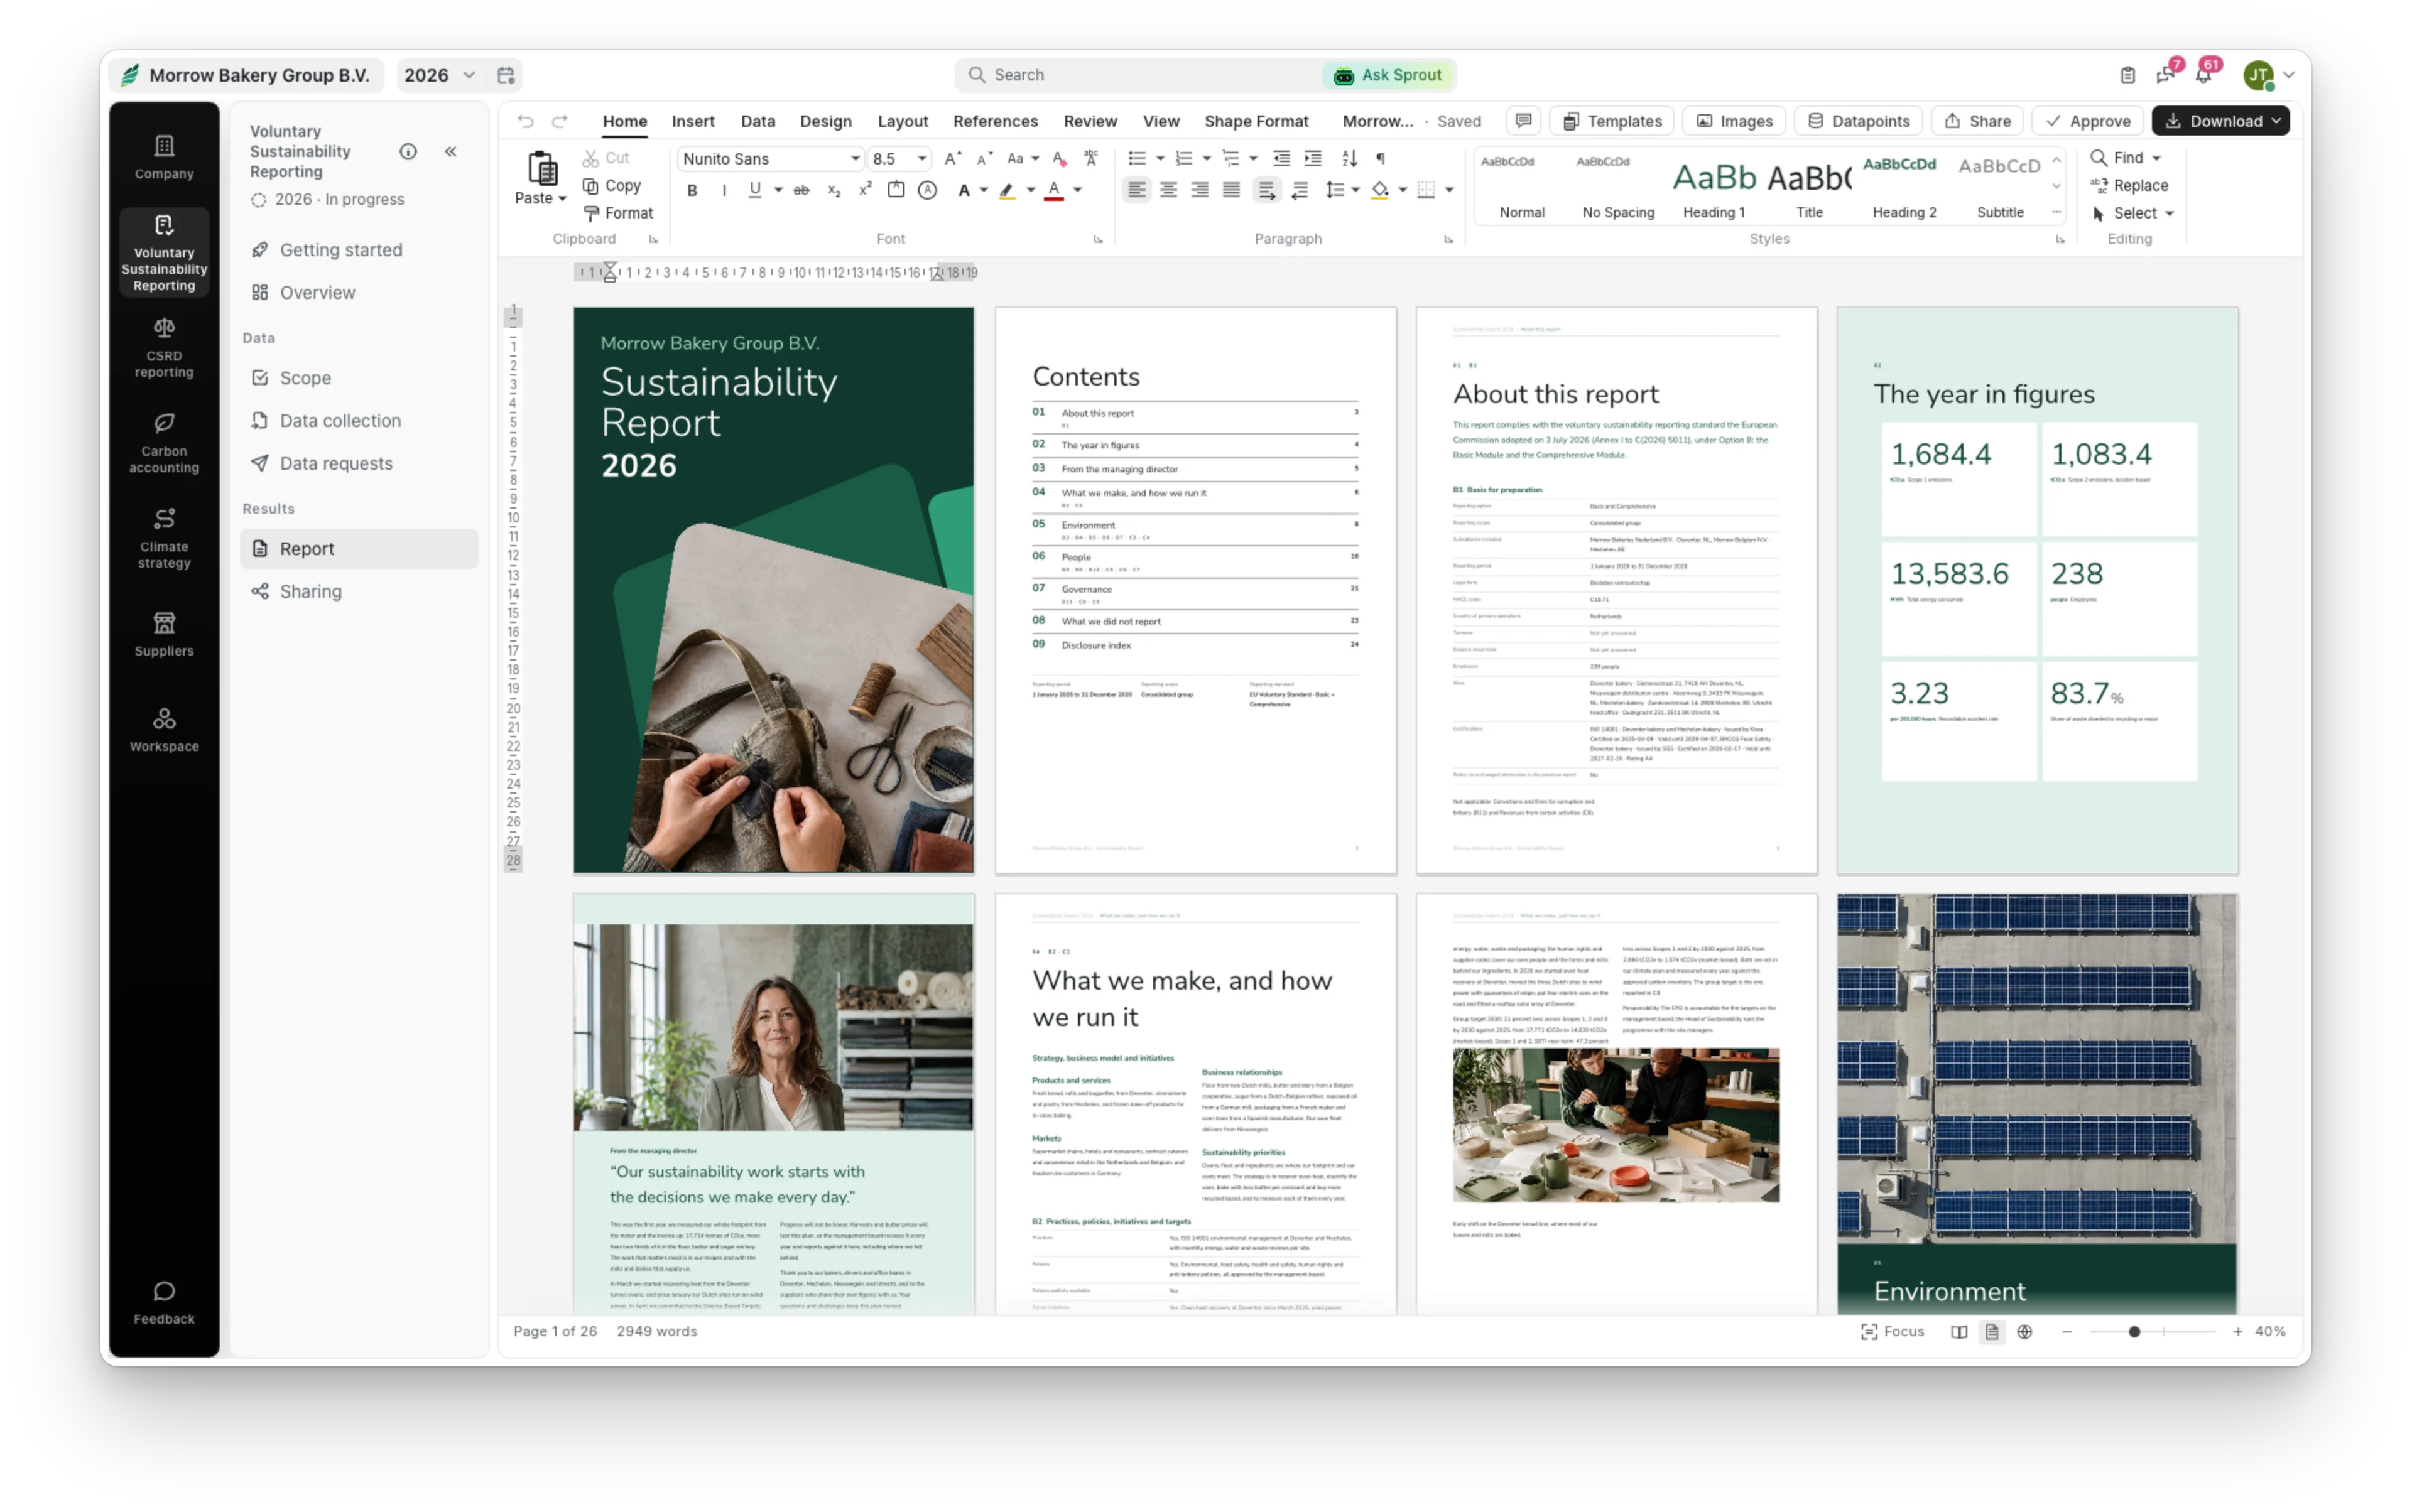Open the Shape Format tab
This screenshot has width=2412, height=1512.
click(1256, 121)
